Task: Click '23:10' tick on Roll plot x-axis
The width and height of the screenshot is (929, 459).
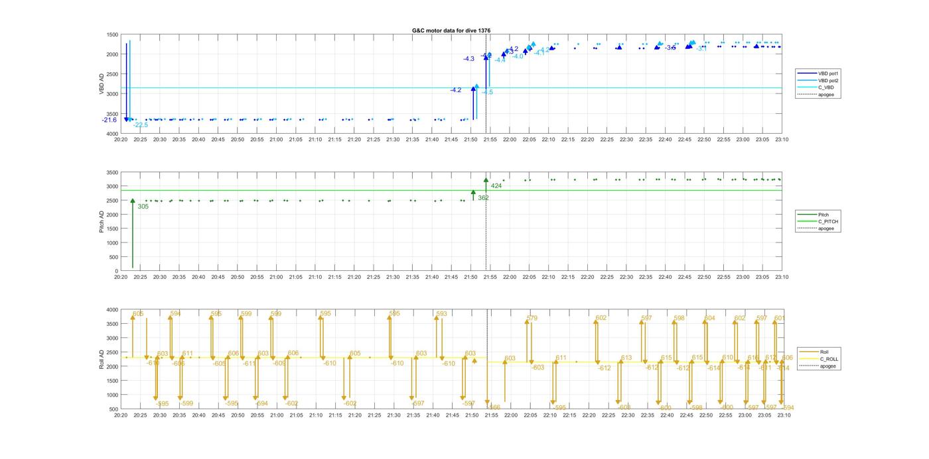Action: 783,415
